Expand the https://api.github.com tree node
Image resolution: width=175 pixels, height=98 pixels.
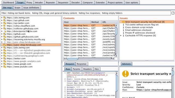click(2, 20)
